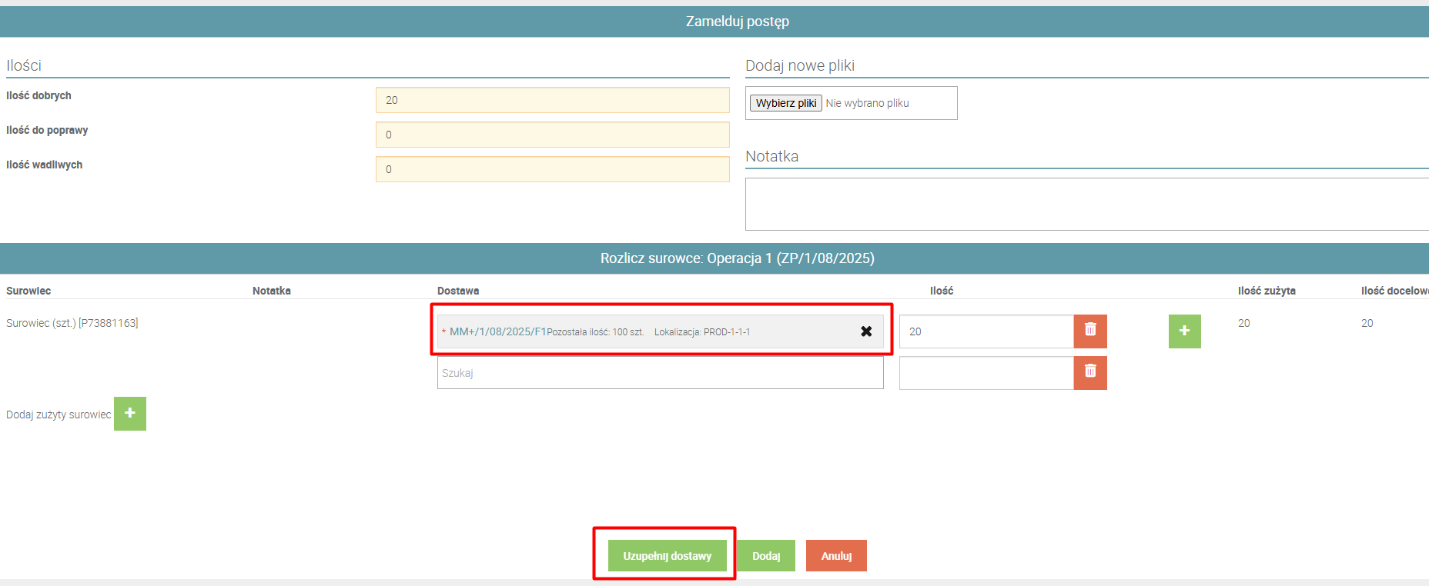Screen dimensions: 1429x586
Task: Click the MM+/1/08/2025/F1 delivery link text
Action: pyautogui.click(x=497, y=331)
